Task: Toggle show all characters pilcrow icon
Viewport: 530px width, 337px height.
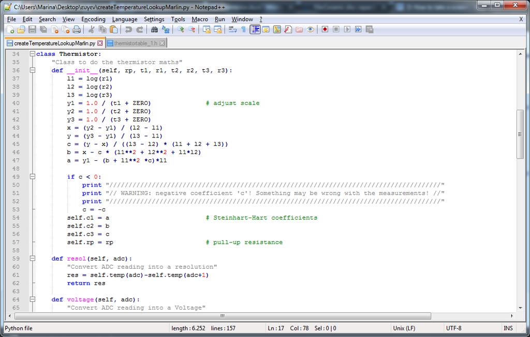Action: [x=243, y=29]
